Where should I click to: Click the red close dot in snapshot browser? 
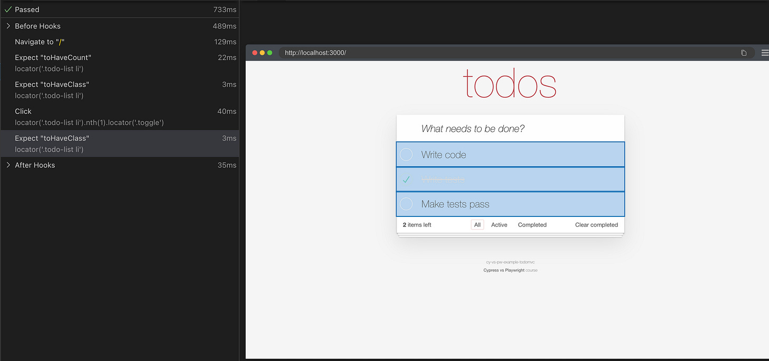coord(255,53)
